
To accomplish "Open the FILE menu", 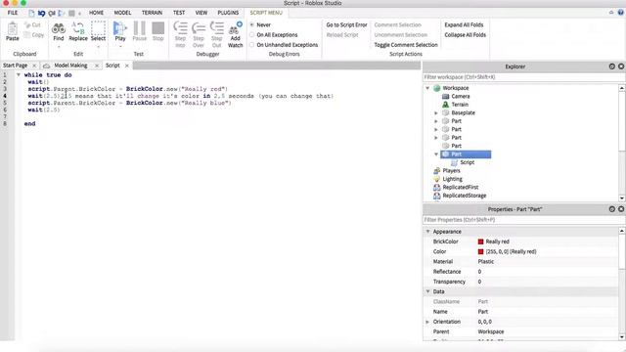I will tap(13, 13).
